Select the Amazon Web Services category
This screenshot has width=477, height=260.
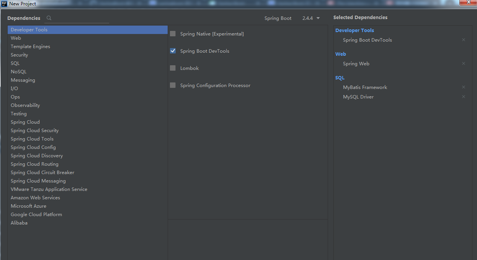(88, 197)
